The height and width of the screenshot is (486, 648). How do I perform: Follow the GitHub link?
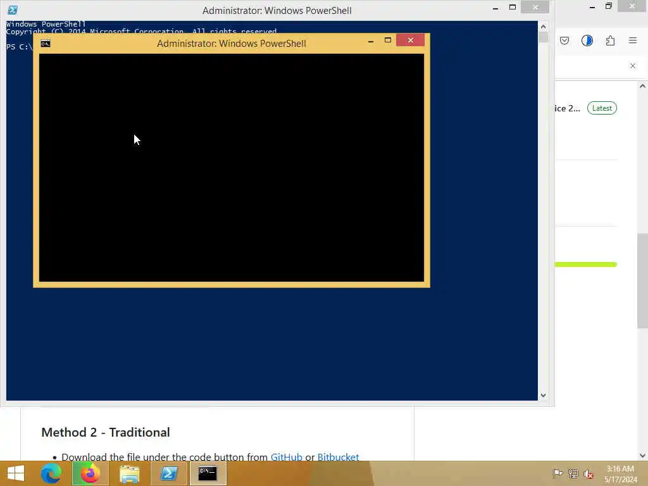pyautogui.click(x=287, y=457)
